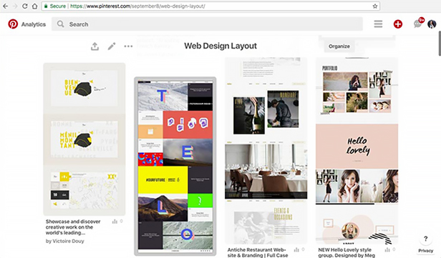The height and width of the screenshot is (258, 441).
Task: Focus the Pinterest Search field
Action: coord(207,24)
